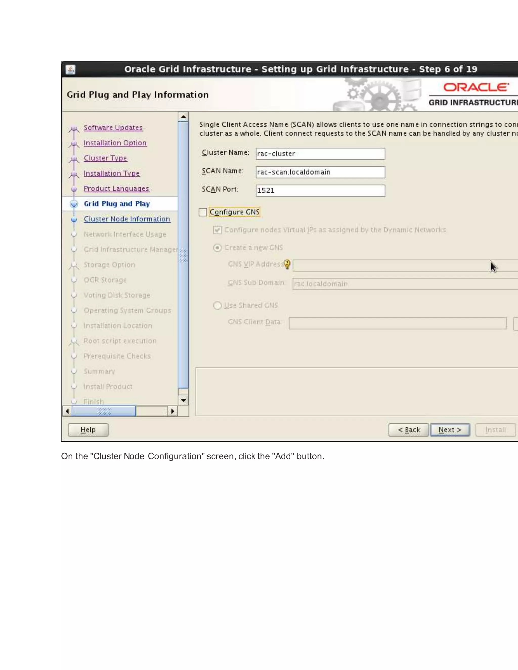The image size is (518, 670).
Task: Click the Root script execution step
Action: pyautogui.click(x=120, y=341)
